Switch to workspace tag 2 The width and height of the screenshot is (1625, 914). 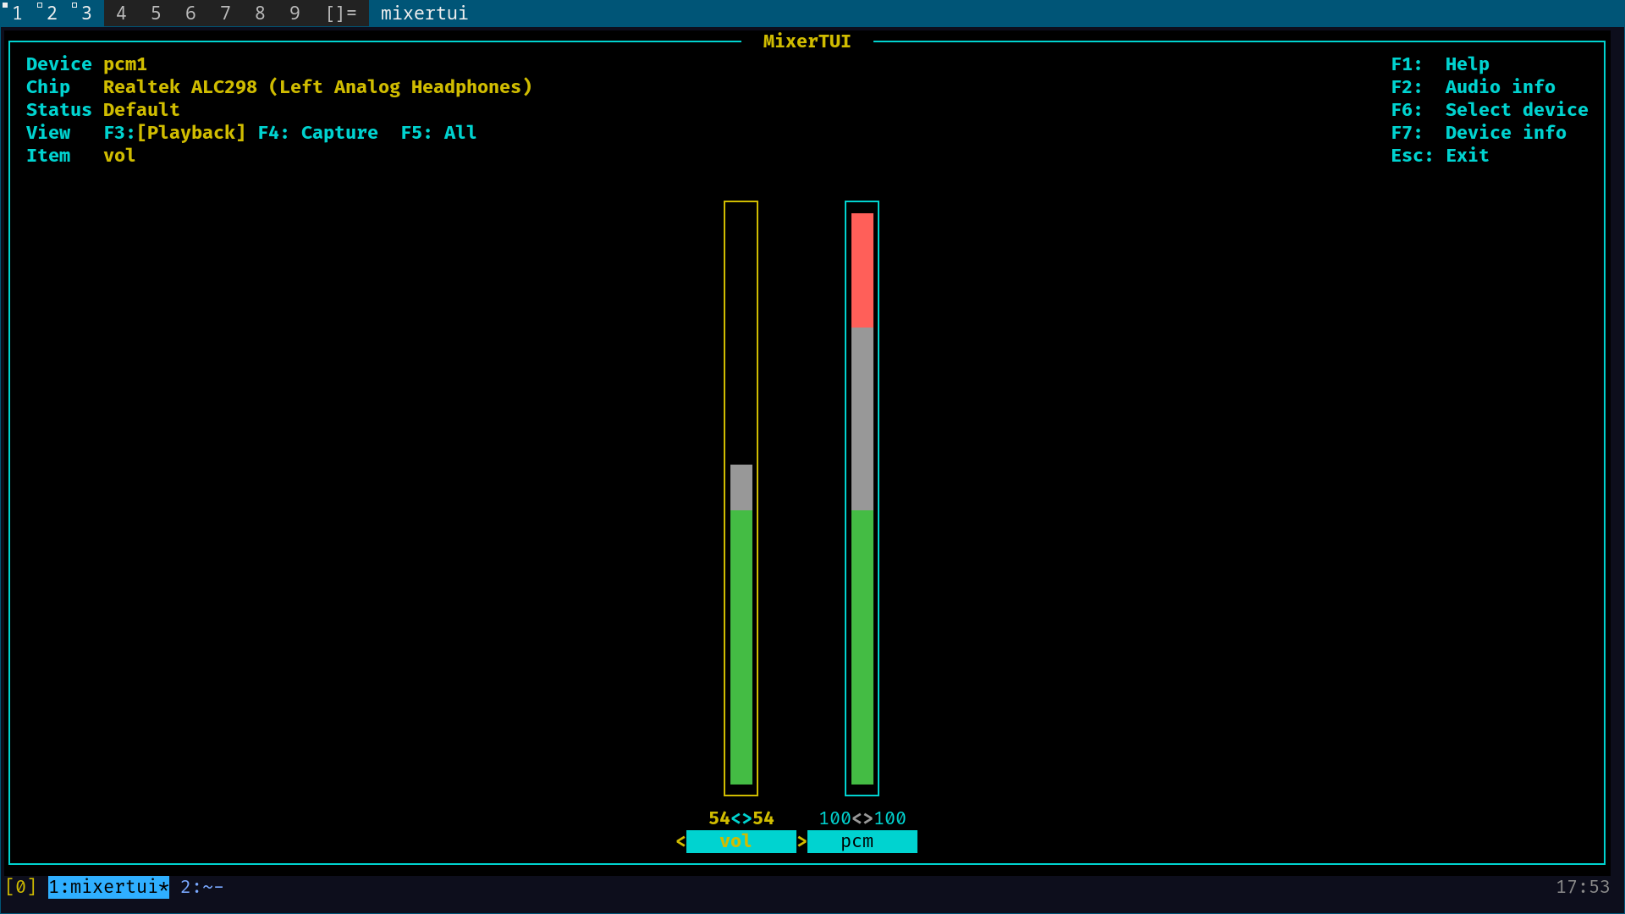[51, 13]
